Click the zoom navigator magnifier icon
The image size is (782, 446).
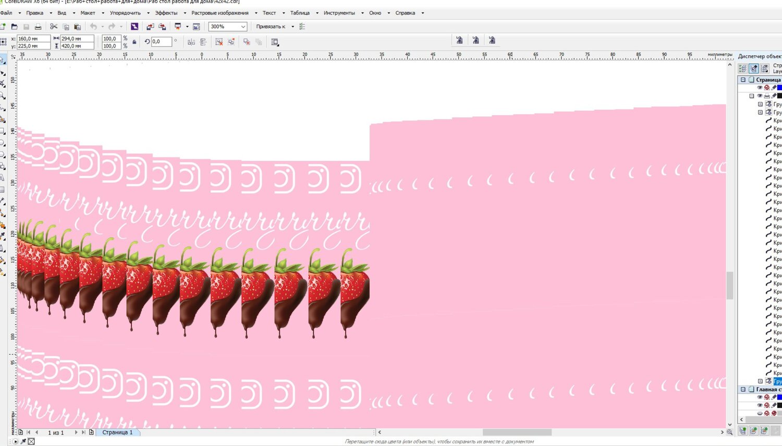(730, 432)
